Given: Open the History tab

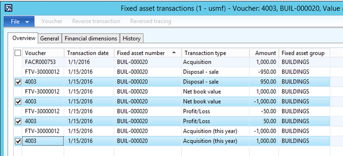Looking at the screenshot, I should pos(132,39).
